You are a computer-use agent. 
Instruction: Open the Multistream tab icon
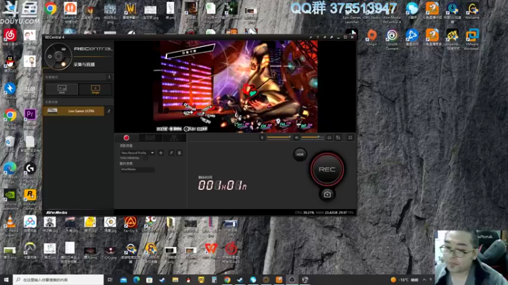coord(174,138)
